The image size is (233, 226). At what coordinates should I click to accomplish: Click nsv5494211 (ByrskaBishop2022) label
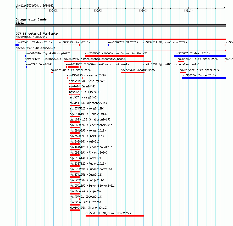[164, 42]
